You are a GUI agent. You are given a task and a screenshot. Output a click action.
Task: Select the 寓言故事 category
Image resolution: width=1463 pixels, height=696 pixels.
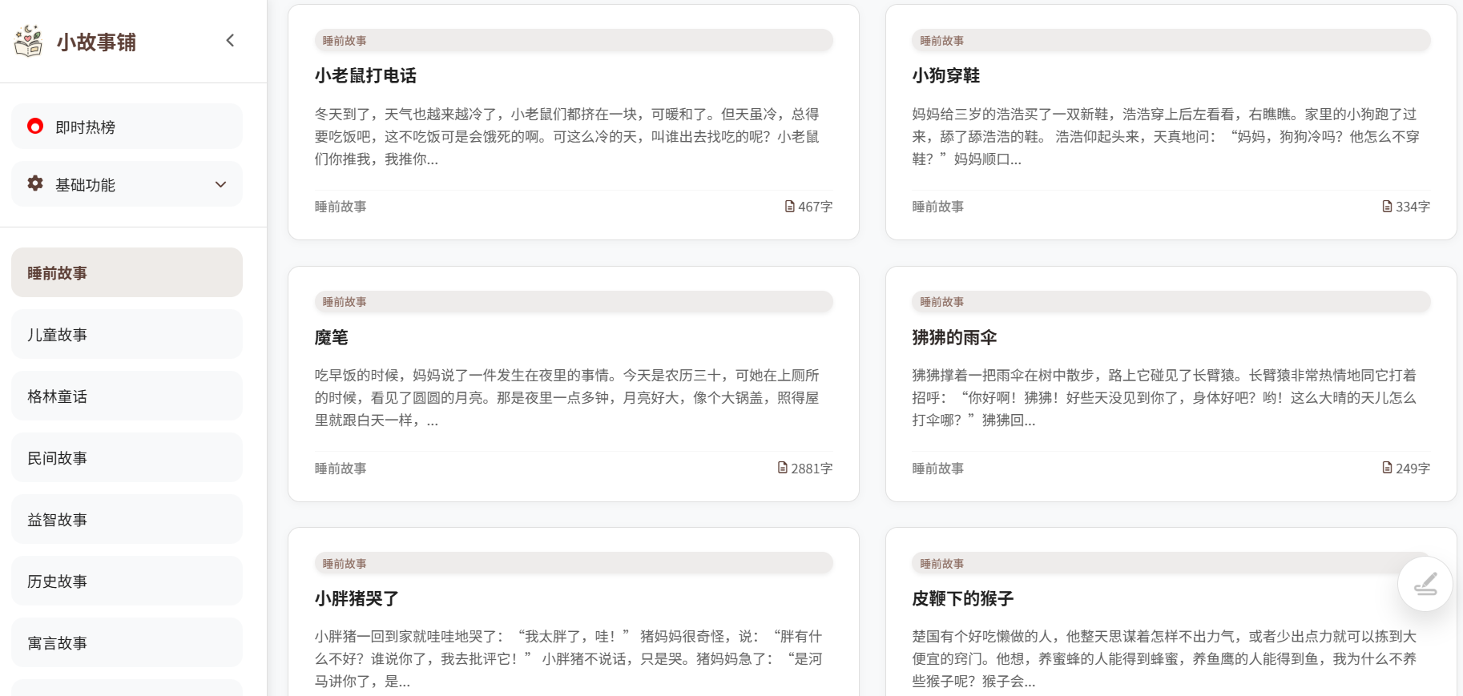click(127, 642)
